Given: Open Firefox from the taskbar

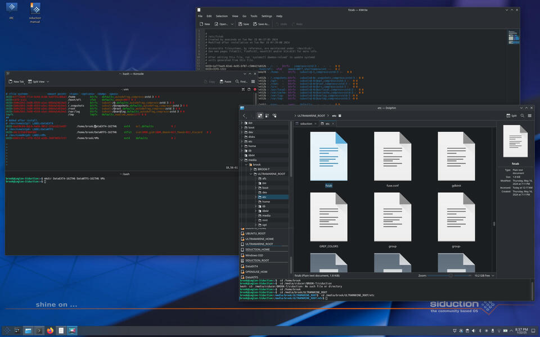Looking at the screenshot, I should [x=50, y=331].
